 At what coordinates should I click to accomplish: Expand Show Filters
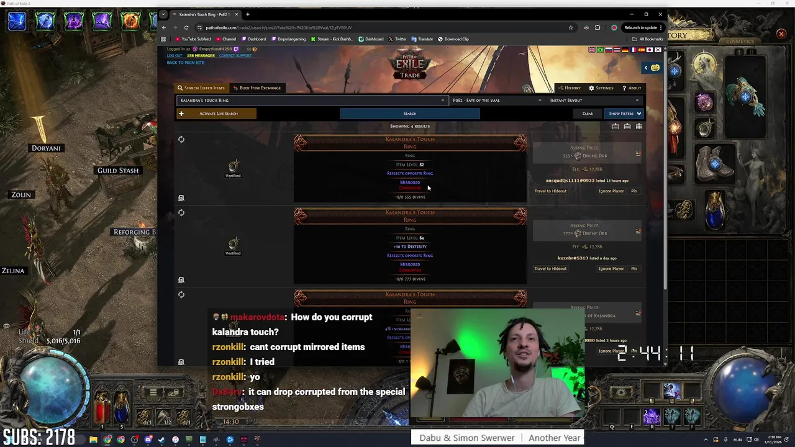tap(624, 114)
